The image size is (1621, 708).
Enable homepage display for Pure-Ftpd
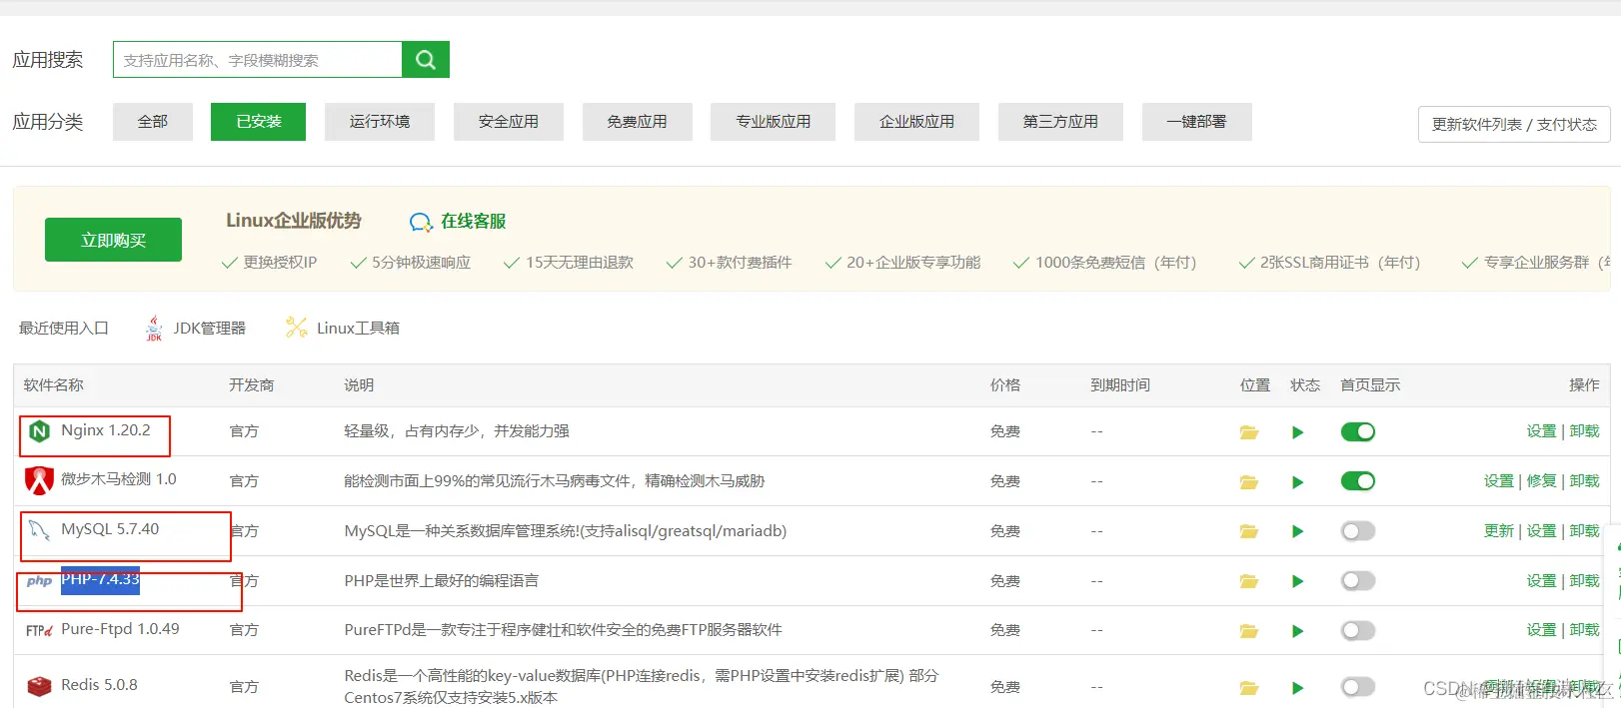pyautogui.click(x=1357, y=631)
